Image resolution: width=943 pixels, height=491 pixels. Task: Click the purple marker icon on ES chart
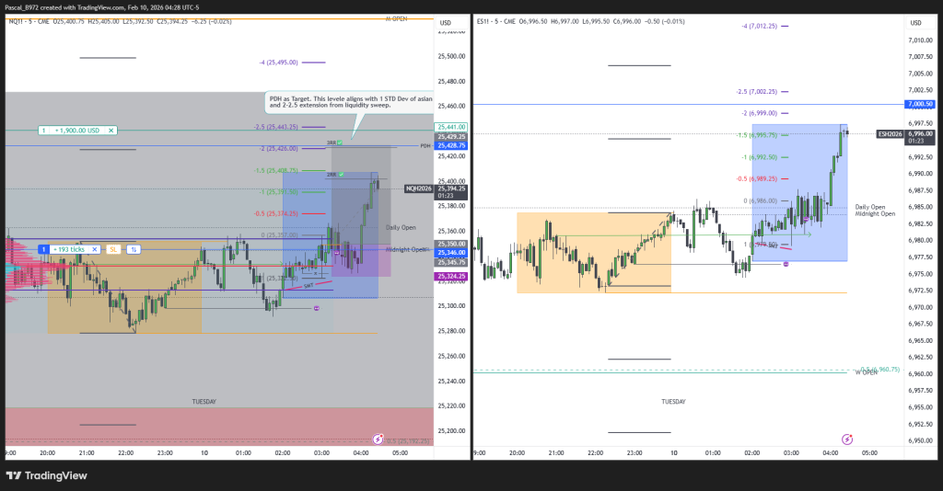[x=786, y=264]
